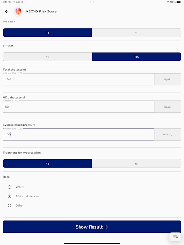Click the Show Result button
184x245 pixels.
(x=92, y=227)
